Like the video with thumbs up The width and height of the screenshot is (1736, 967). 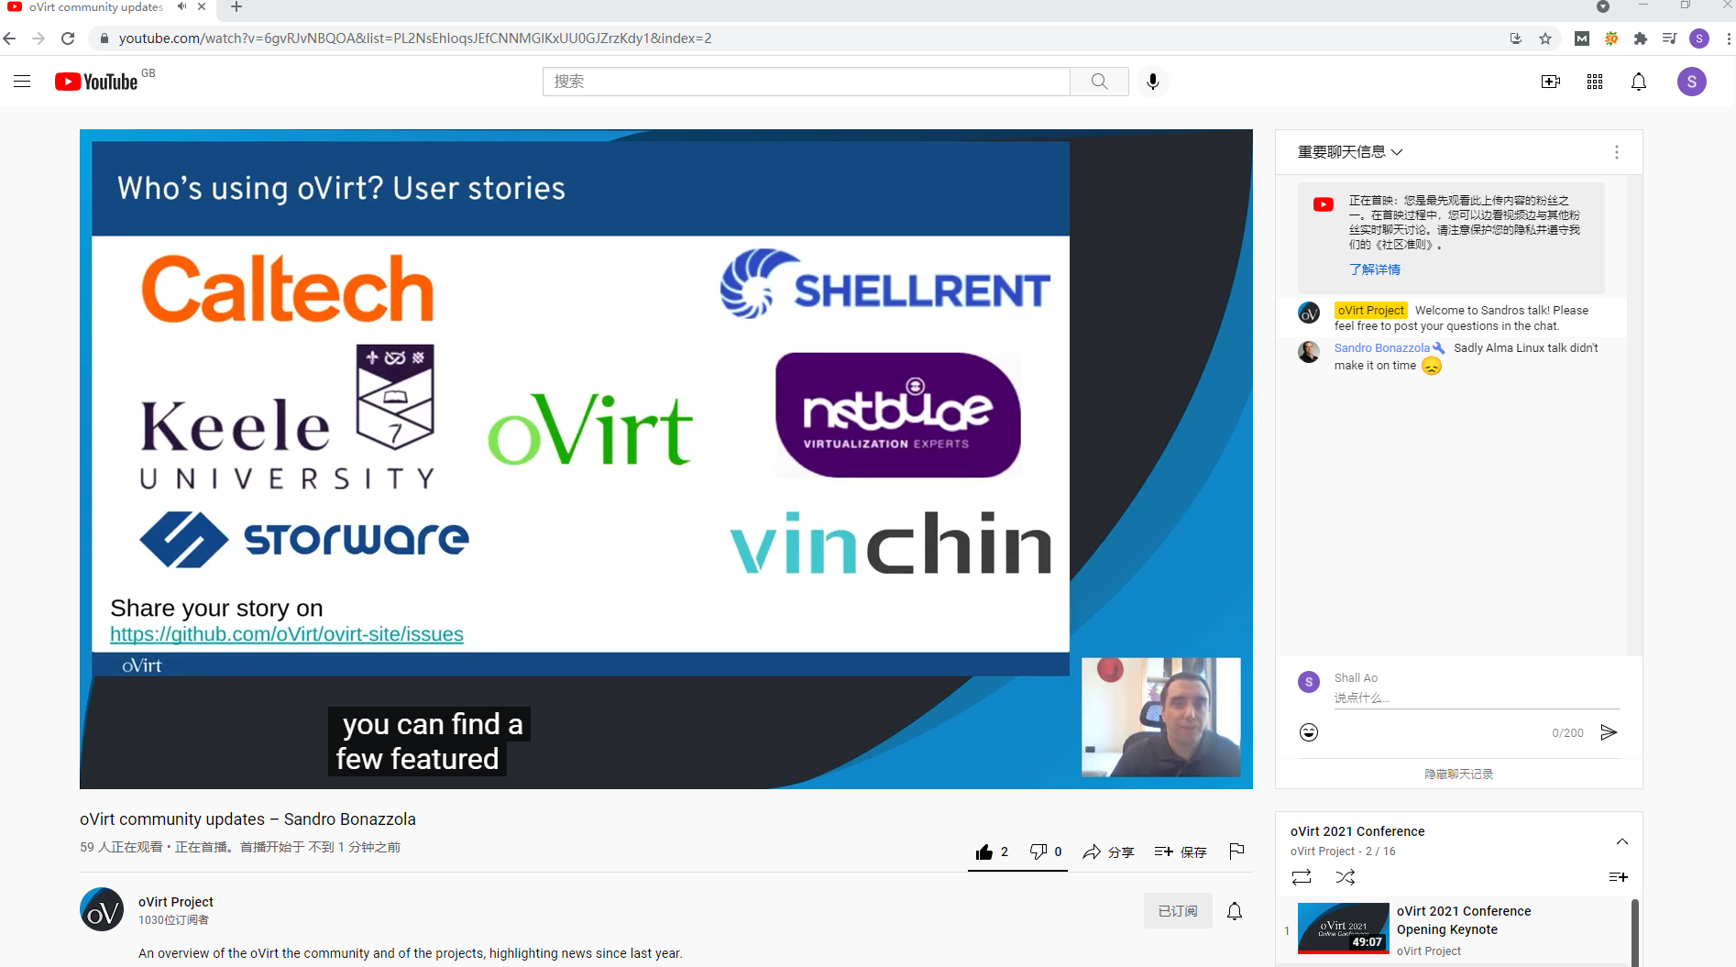(993, 852)
